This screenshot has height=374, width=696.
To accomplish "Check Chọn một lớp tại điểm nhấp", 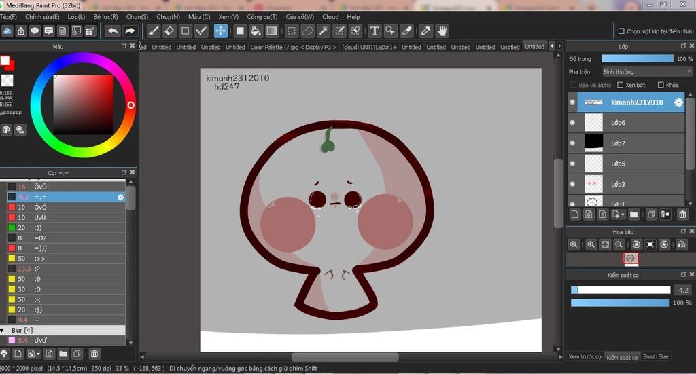I will coord(621,31).
